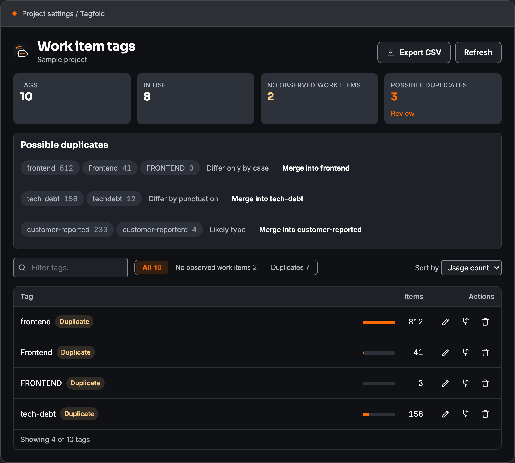Click the Refresh button
This screenshot has height=463, width=515.
478,52
